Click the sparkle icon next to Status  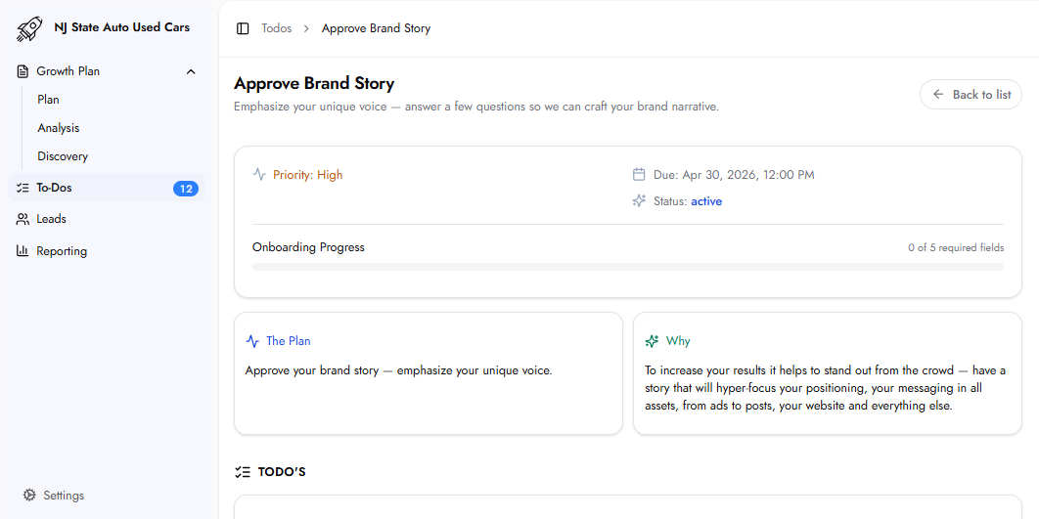[x=639, y=201]
